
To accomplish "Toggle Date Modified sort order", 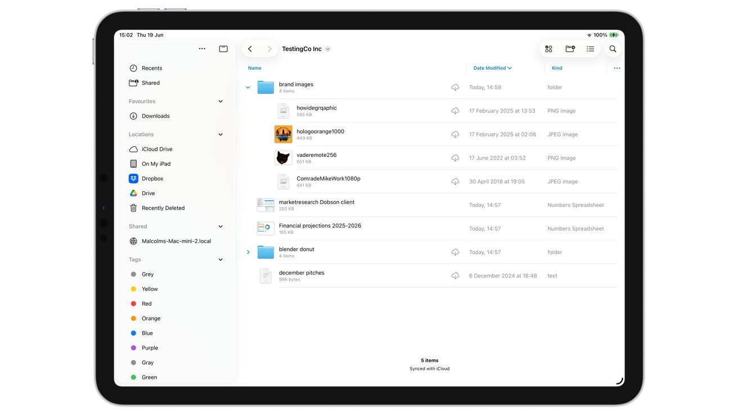I will 492,68.
